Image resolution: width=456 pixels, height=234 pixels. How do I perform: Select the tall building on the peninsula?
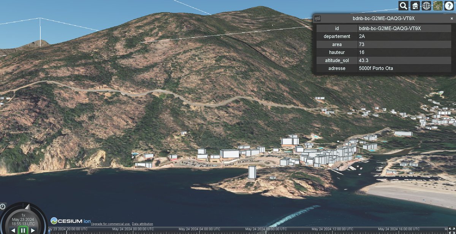click(252, 172)
